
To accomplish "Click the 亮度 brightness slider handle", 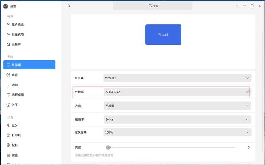I will tap(108, 148).
